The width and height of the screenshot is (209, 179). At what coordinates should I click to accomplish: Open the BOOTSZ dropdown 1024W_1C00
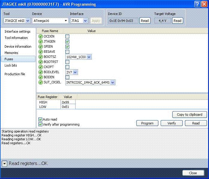(78, 57)
